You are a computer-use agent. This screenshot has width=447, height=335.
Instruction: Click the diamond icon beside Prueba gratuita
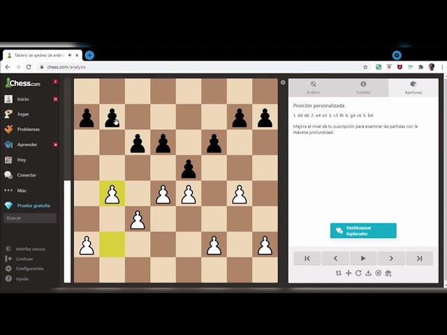pyautogui.click(x=8, y=206)
